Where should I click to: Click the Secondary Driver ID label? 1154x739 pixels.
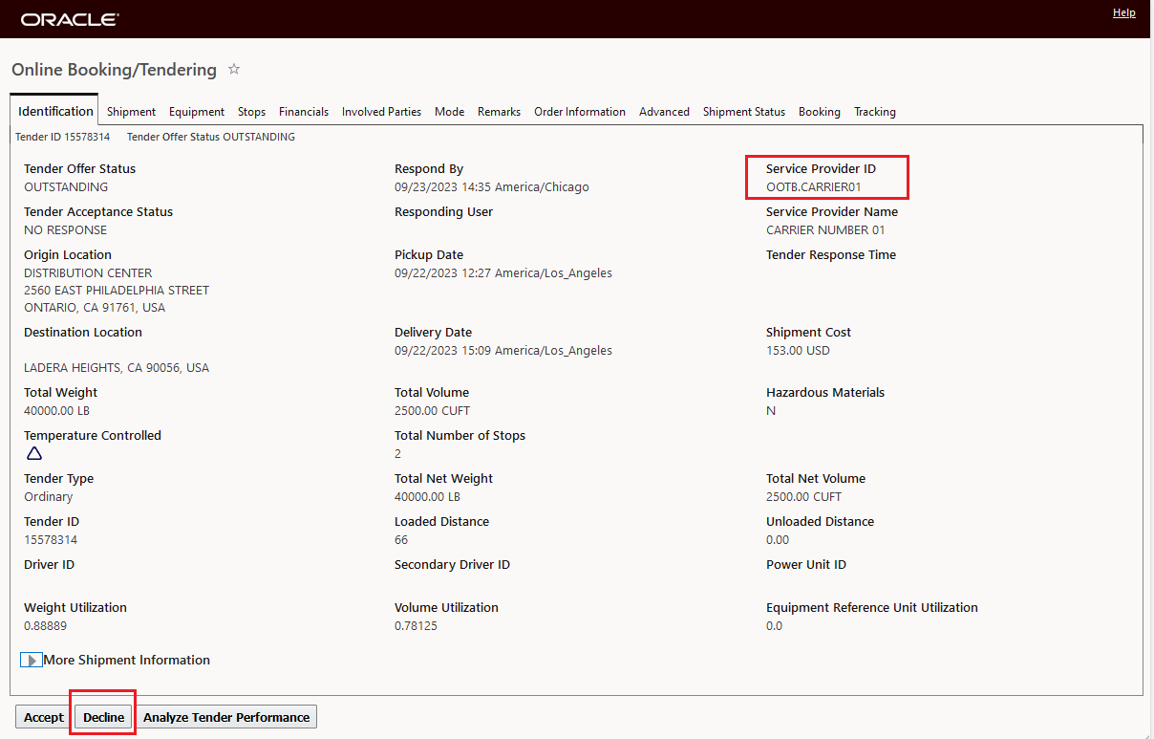pyautogui.click(x=452, y=565)
